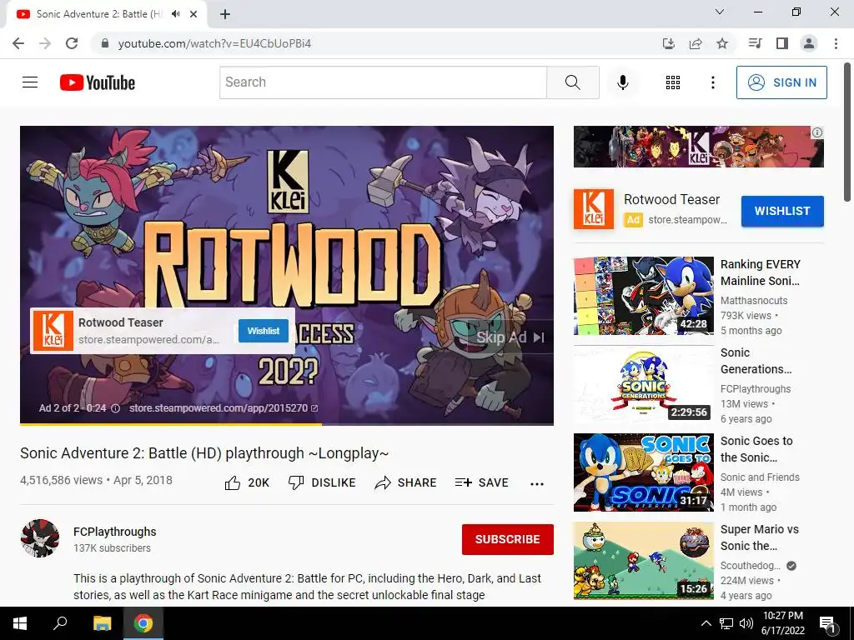Open the taskbar clock and date
Screen dimensions: 854x640
[782, 623]
